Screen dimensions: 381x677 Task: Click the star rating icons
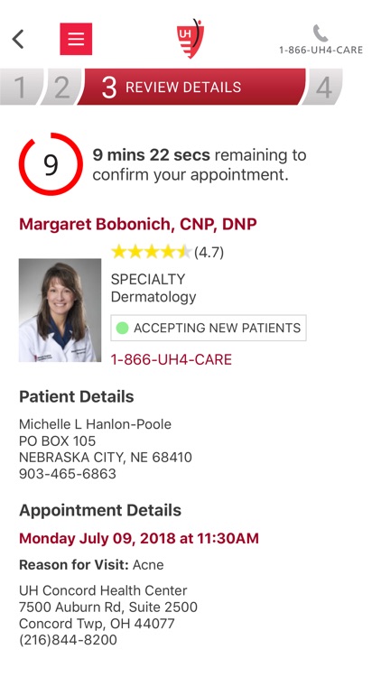click(x=151, y=252)
